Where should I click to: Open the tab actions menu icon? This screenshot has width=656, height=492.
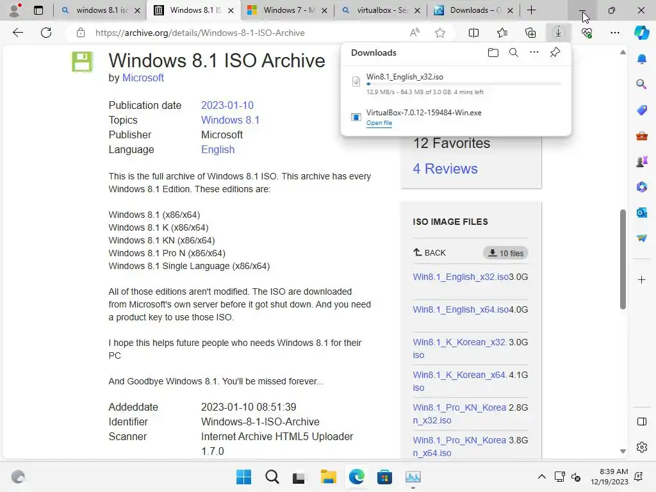click(38, 10)
